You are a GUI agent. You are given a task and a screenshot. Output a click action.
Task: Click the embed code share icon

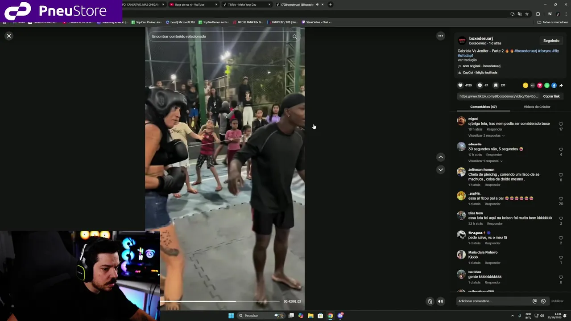pyautogui.click(x=533, y=85)
